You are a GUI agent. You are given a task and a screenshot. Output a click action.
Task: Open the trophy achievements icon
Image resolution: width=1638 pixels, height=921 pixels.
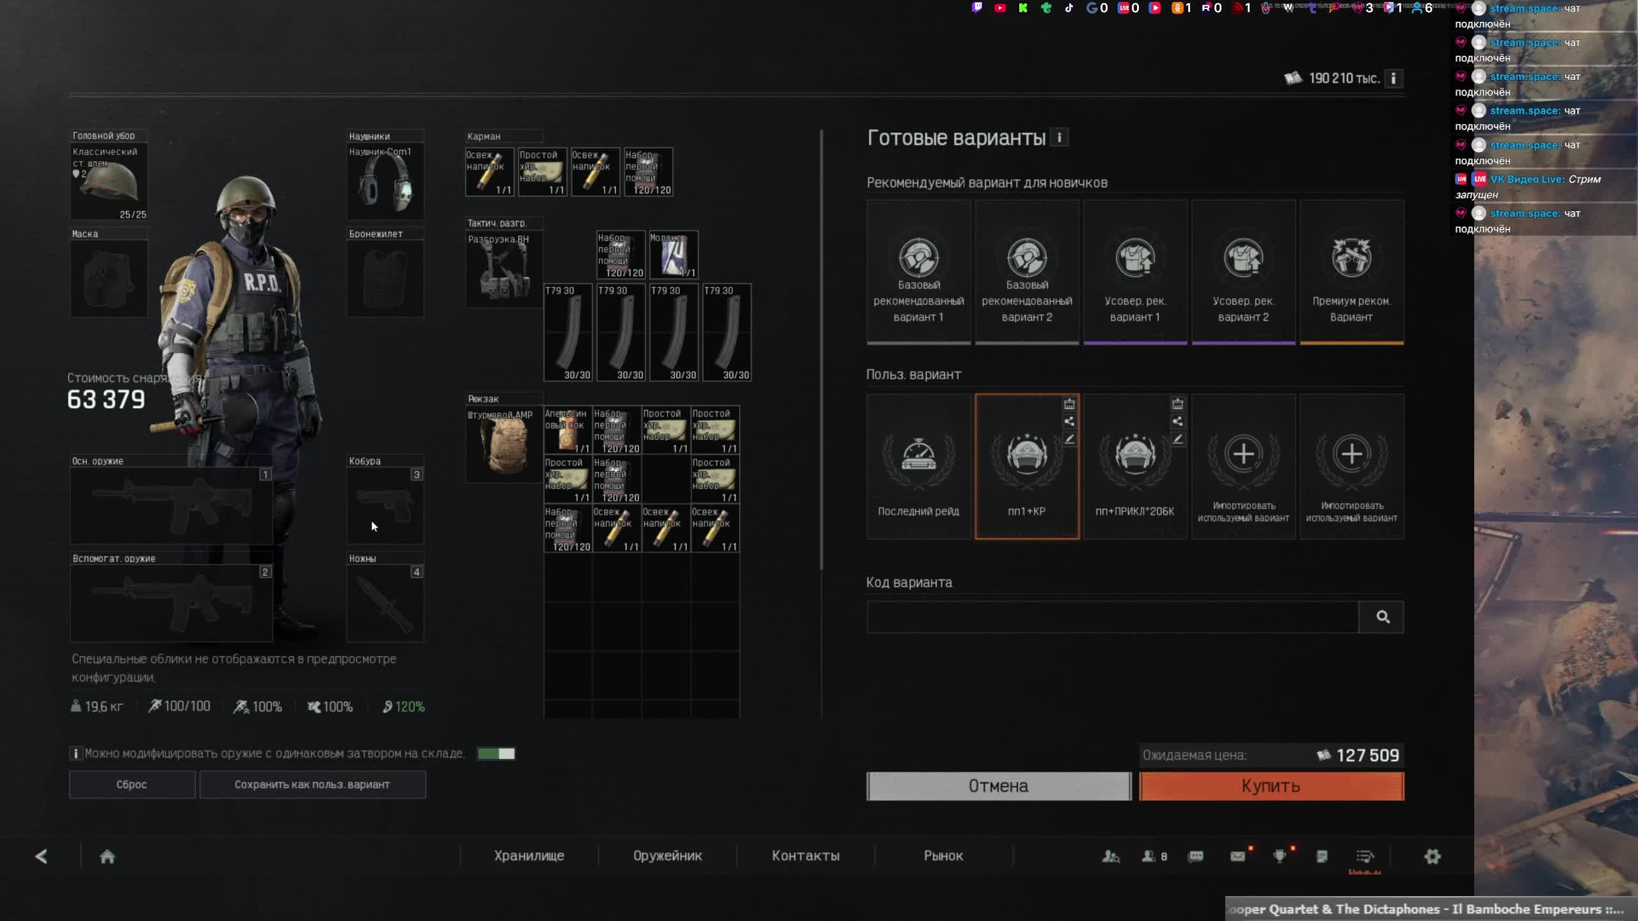point(1280,856)
